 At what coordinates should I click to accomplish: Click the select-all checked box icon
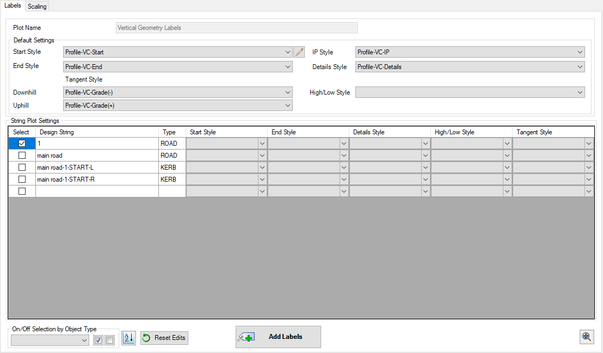(99, 340)
